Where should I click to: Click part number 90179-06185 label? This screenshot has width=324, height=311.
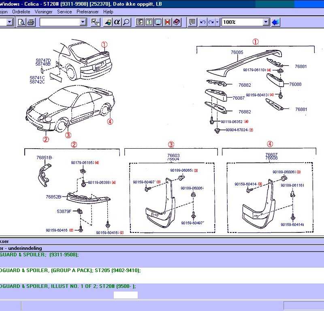(x=82, y=163)
